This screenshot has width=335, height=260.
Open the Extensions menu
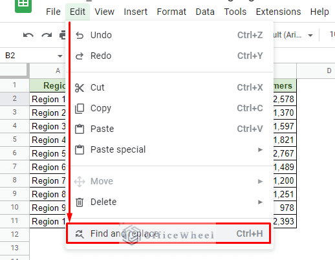278,12
